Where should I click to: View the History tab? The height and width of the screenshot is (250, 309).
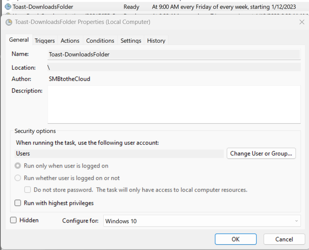coord(156,41)
